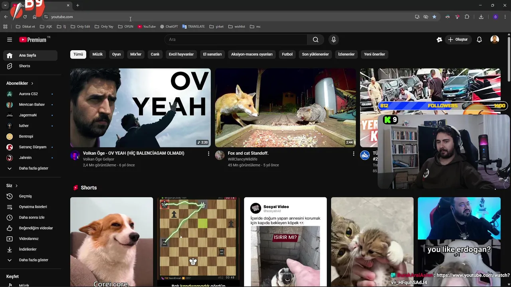511x287 pixels.
Task: Select the Futbol filter chip
Action: (287, 54)
